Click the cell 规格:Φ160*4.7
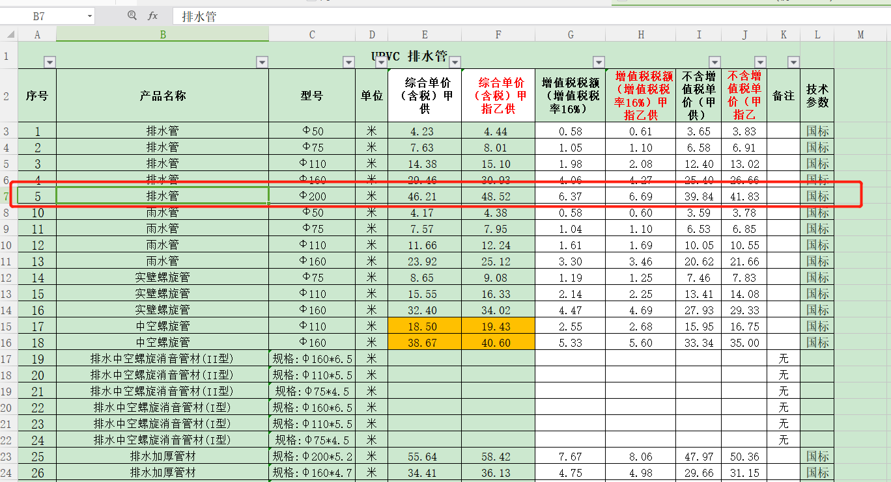The image size is (891, 482). (312, 473)
